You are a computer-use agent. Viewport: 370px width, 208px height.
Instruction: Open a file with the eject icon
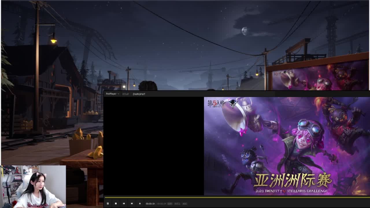click(x=140, y=204)
